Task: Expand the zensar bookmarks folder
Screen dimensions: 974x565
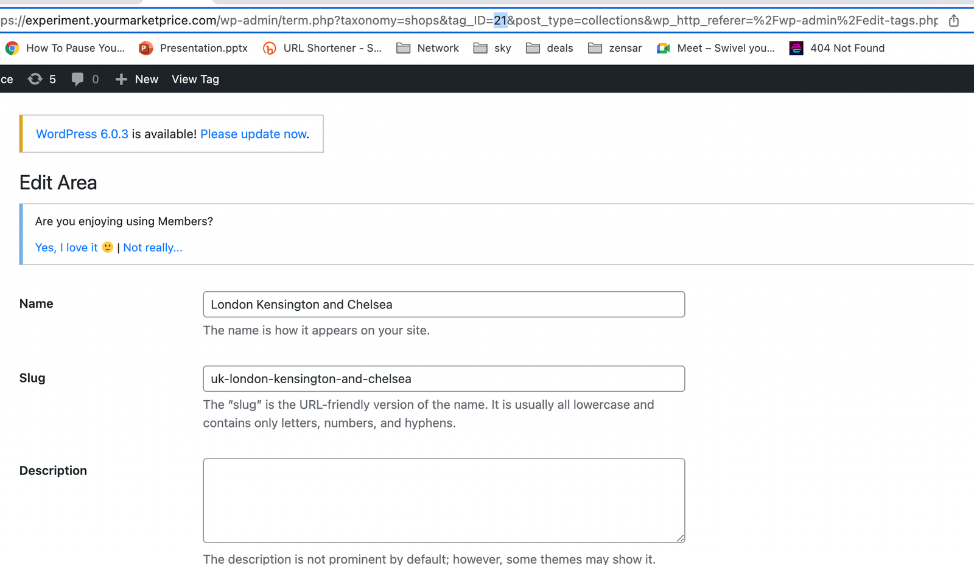Action: tap(615, 48)
